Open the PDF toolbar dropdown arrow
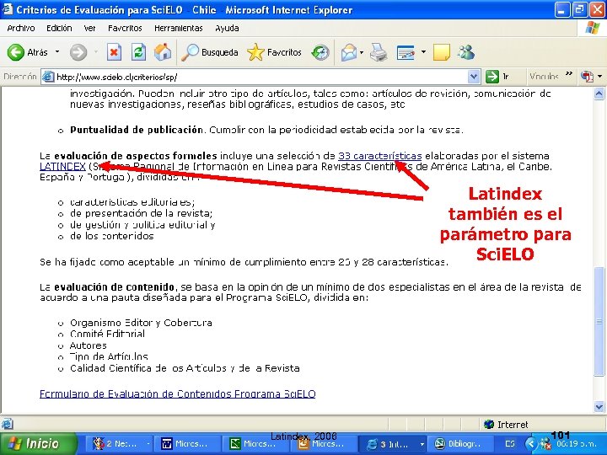 [x=599, y=77]
